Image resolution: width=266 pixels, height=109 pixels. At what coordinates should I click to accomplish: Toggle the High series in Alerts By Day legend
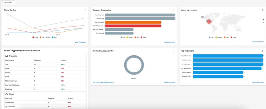42,37
